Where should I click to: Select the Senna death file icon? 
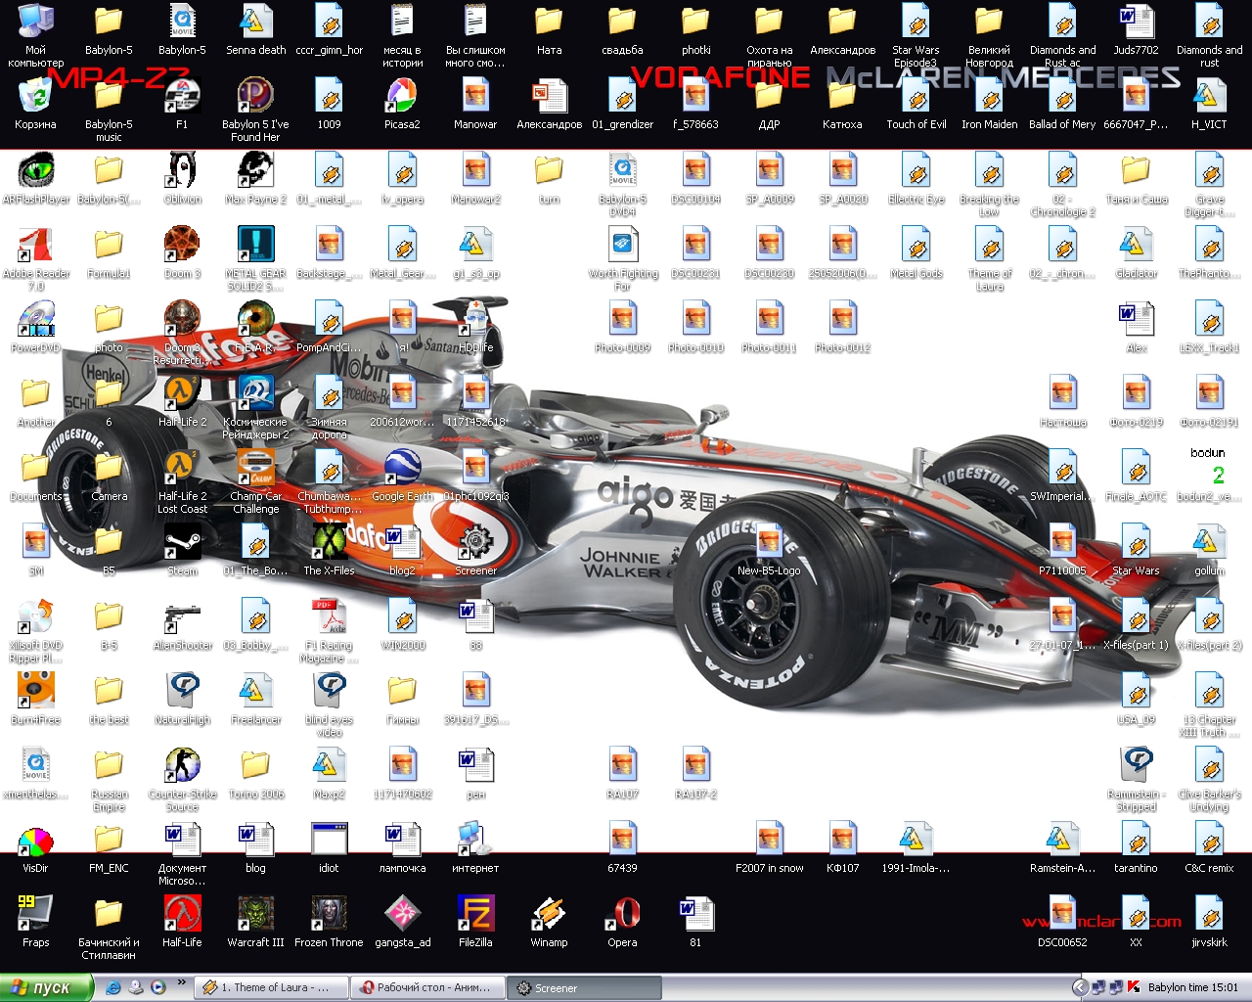[x=255, y=29]
